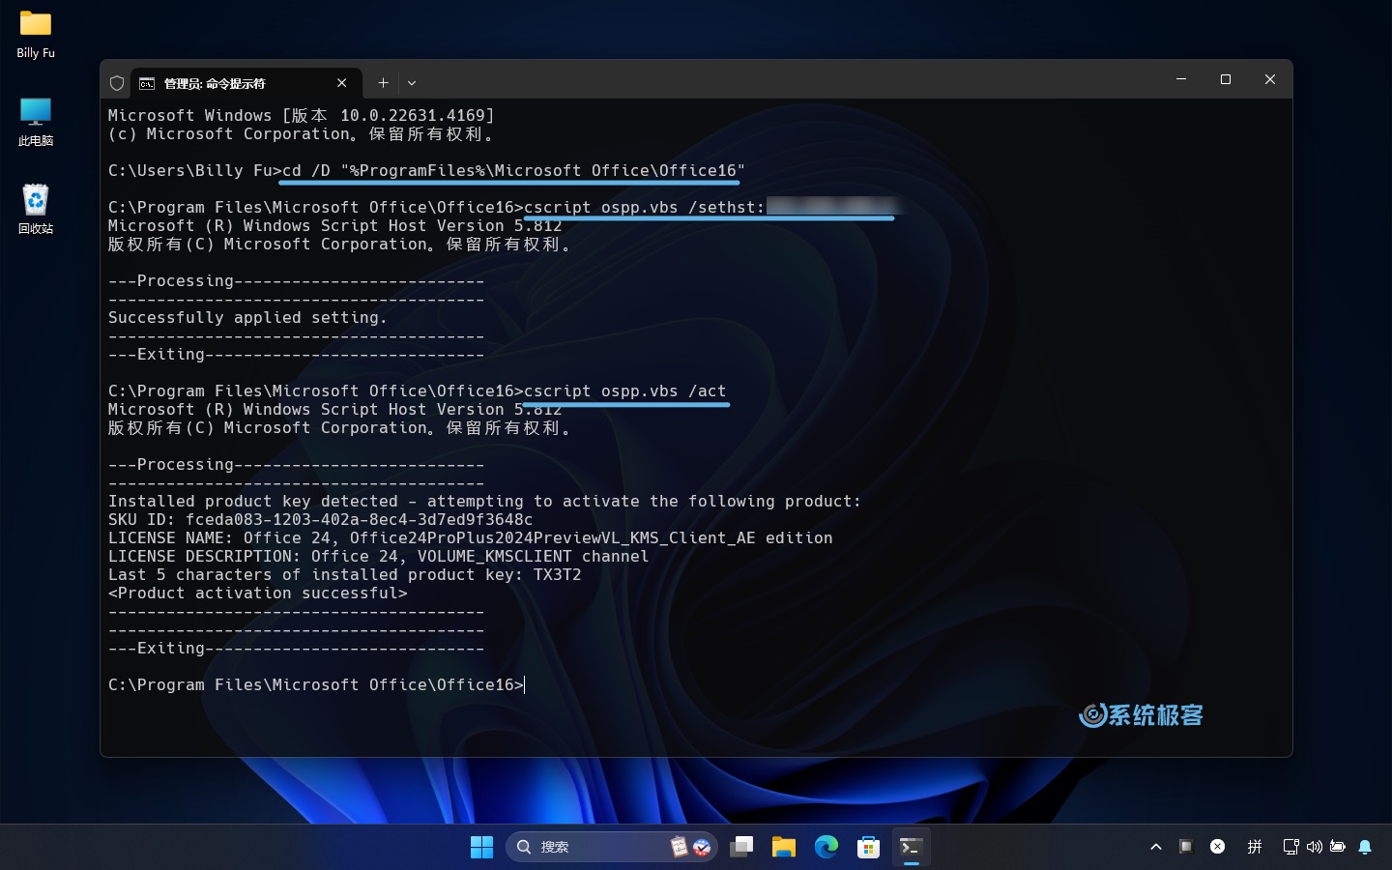This screenshot has height=870, width=1392.
Task: Click the square tray app icon
Action: [x=1186, y=847]
